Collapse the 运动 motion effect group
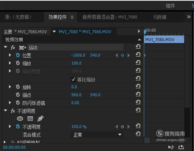This screenshot has height=151, width=194. [x=5, y=47]
